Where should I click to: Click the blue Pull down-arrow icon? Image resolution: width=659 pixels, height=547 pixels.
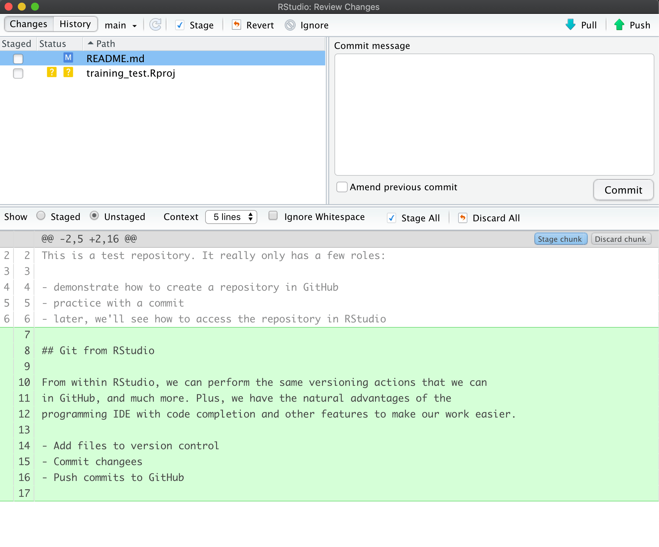[570, 24]
